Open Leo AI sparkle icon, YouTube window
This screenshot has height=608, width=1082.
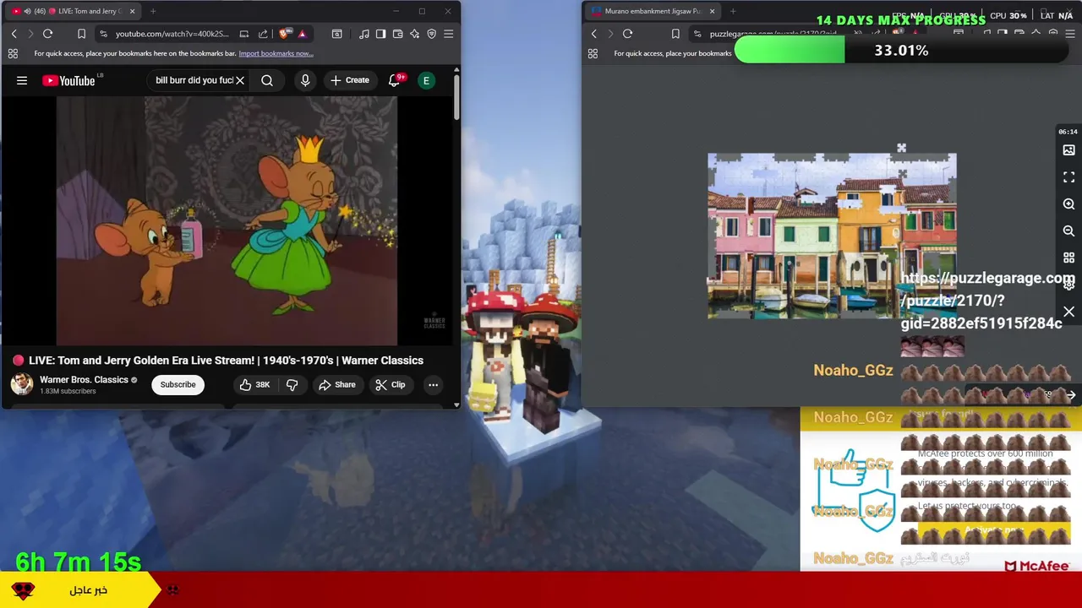(x=415, y=34)
